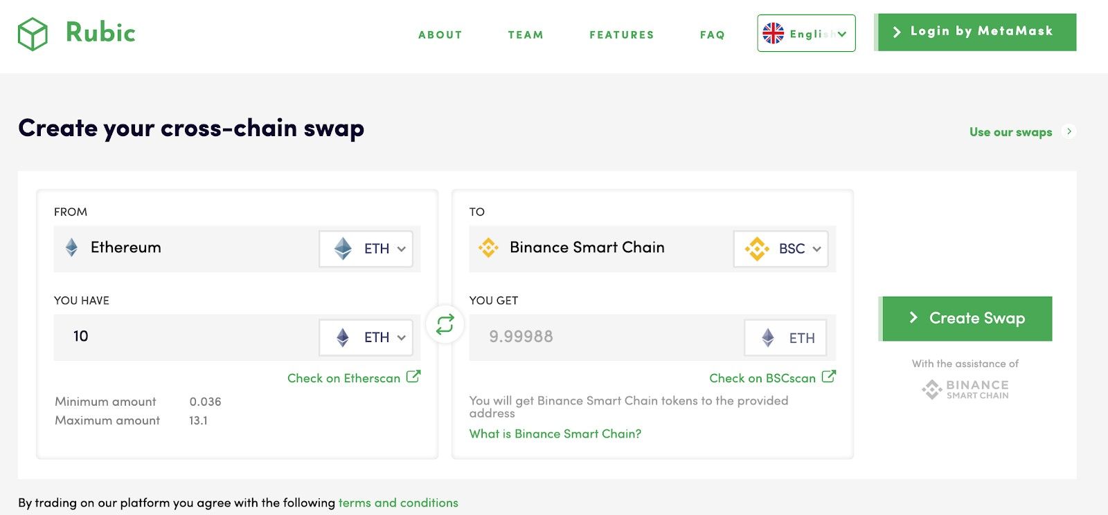Click the swap direction arrows icon
Image resolution: width=1108 pixels, height=515 pixels.
click(x=445, y=324)
